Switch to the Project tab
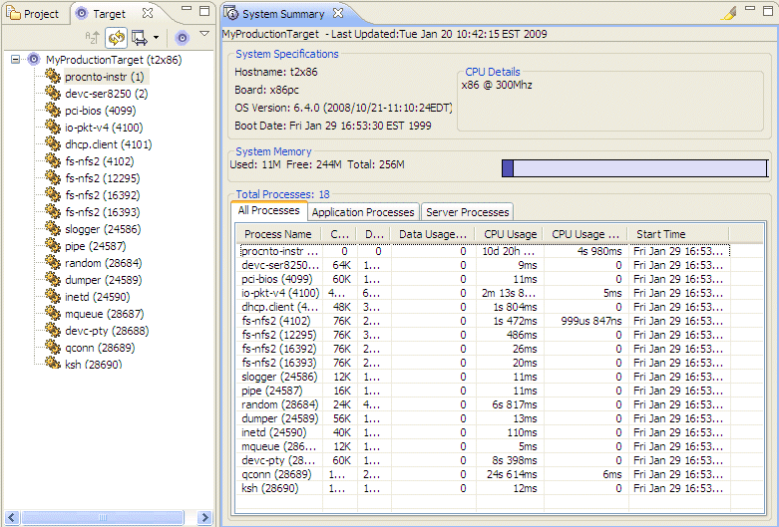This screenshot has width=779, height=527. click(34, 14)
